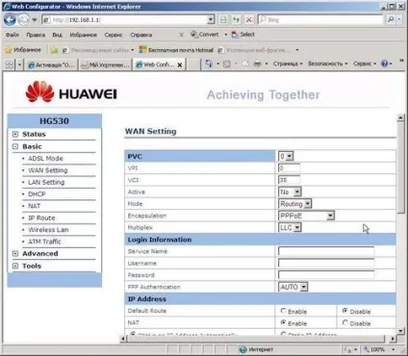
Task: Open the Quick Tabs grid icon
Action: coord(10,64)
